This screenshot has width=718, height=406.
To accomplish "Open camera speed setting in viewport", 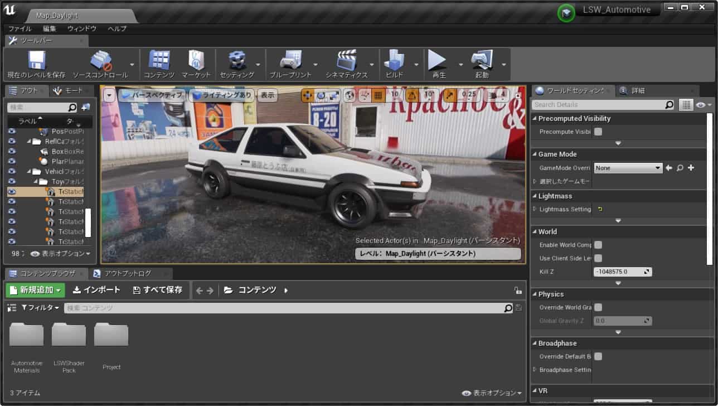I will point(496,95).
